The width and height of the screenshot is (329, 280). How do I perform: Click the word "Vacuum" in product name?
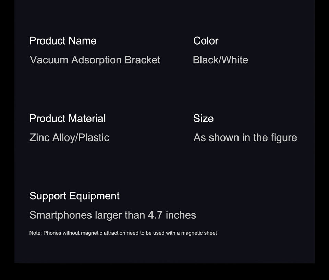[x=49, y=60]
